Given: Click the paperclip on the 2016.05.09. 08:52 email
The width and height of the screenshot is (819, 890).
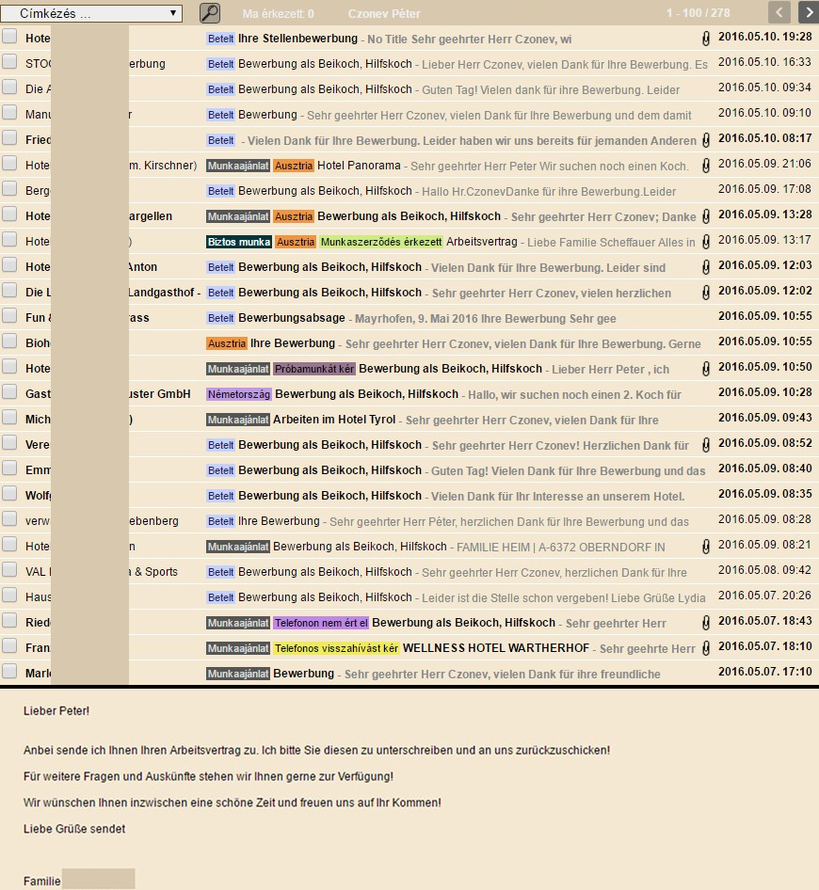Looking at the screenshot, I should pyautogui.click(x=705, y=445).
